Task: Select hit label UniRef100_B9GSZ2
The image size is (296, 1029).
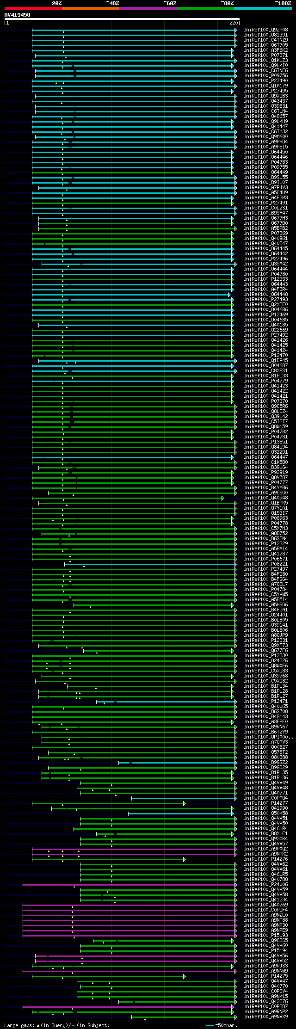Action: [x=265, y=763]
